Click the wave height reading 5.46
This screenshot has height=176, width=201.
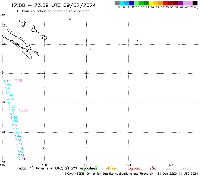[10, 95]
